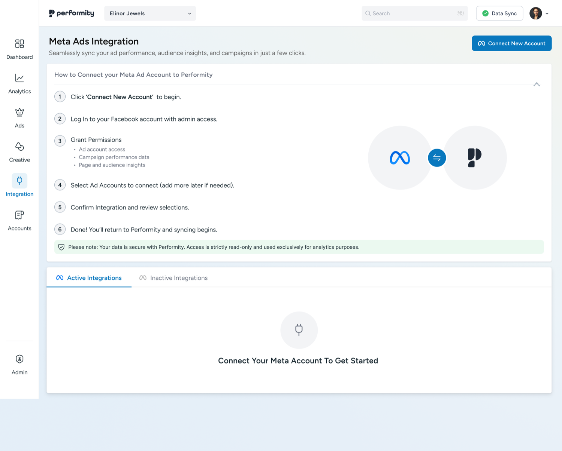Click the Performity logo
The width and height of the screenshot is (562, 451).
pyautogui.click(x=72, y=13)
